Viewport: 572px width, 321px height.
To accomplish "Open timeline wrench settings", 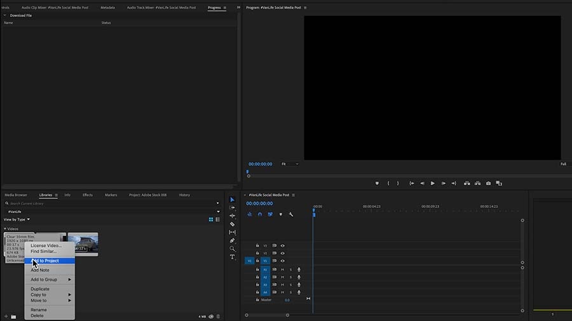I will (x=290, y=214).
